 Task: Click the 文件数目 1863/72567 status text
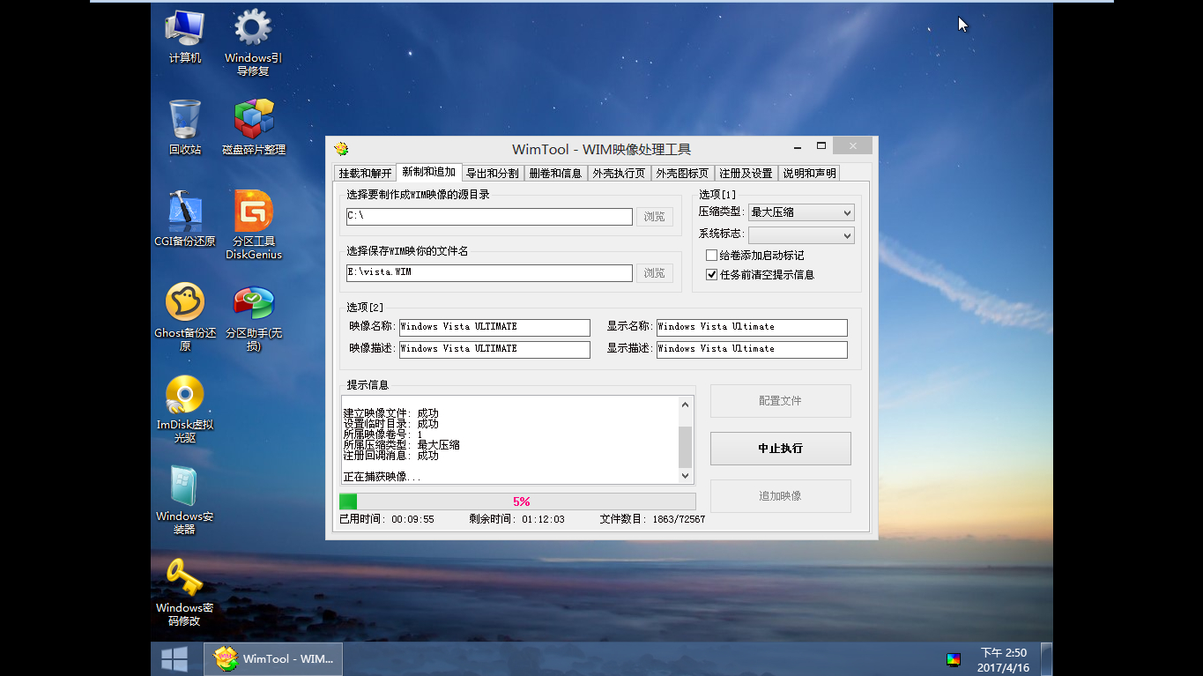point(652,519)
